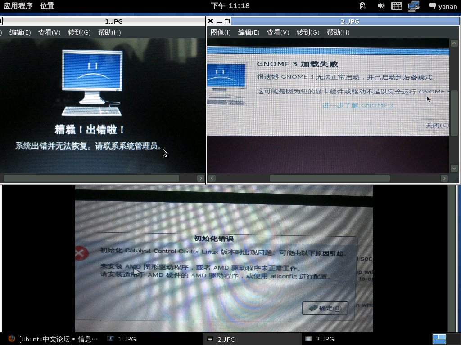Open the 应用程序 (Applications) menu
This screenshot has height=345, width=461.
18,6
